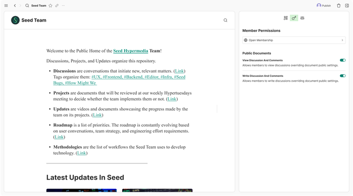Open the Roadmap Link
Viewport: 353px width, 196px height.
click(59, 137)
